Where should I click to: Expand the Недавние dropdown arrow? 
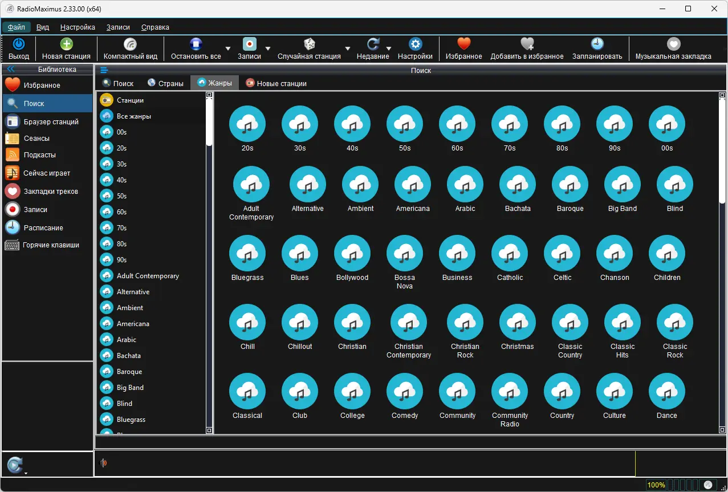[389, 49]
